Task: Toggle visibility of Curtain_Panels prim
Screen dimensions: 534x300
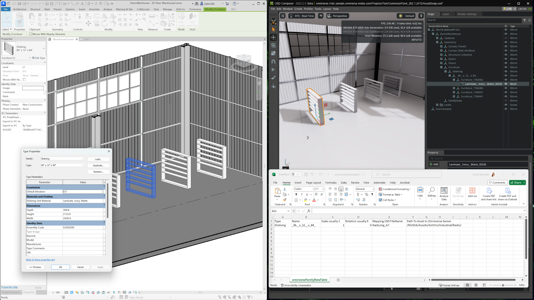Action: click(506, 46)
